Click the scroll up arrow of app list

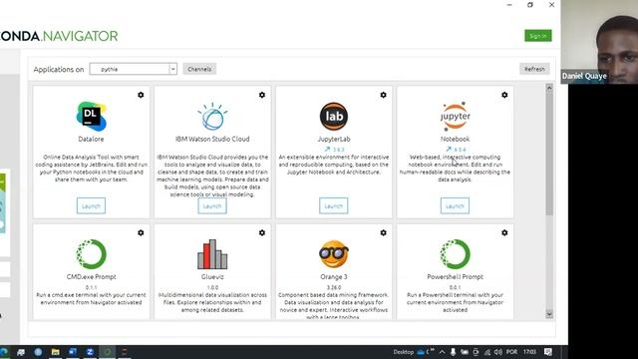click(x=549, y=88)
